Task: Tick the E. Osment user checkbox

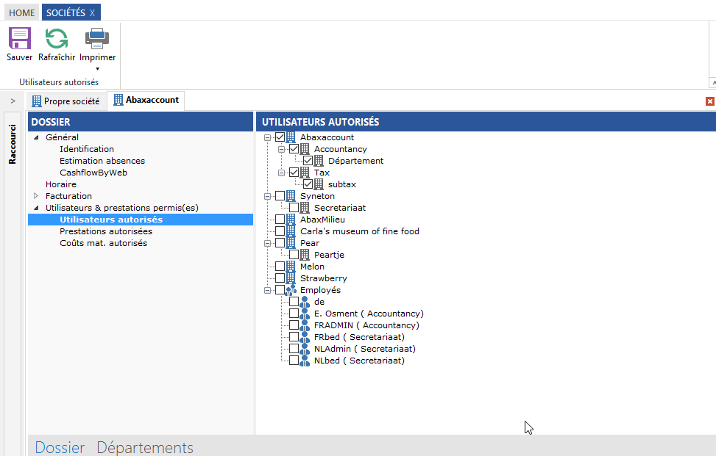Action: [294, 314]
